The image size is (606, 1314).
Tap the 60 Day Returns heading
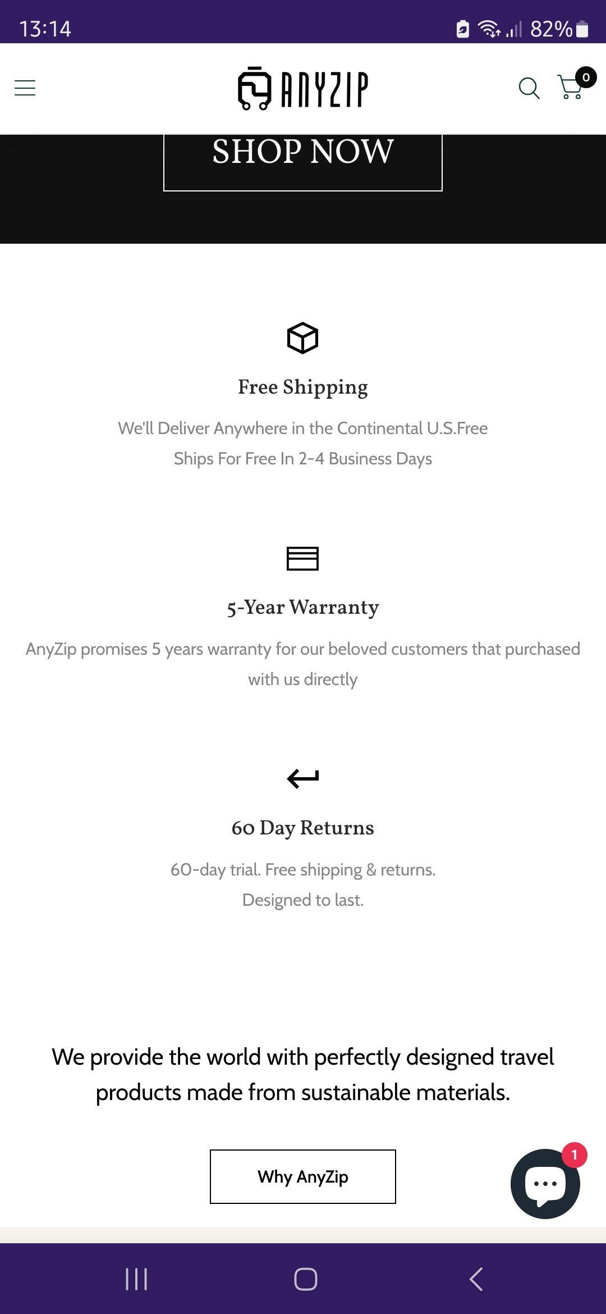[303, 828]
